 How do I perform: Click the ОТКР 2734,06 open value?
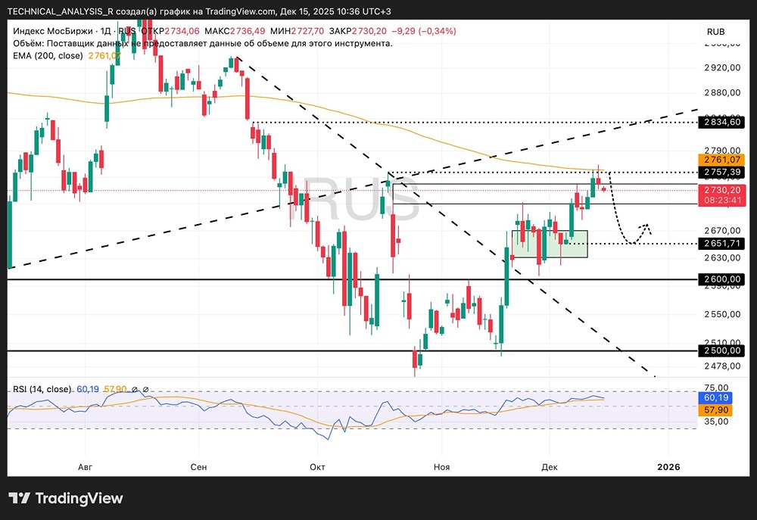170,31
